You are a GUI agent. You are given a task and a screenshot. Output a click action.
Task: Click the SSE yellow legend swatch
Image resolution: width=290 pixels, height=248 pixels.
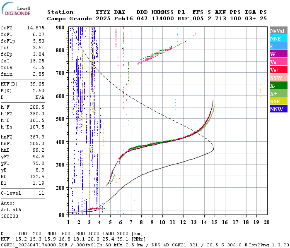278,101
